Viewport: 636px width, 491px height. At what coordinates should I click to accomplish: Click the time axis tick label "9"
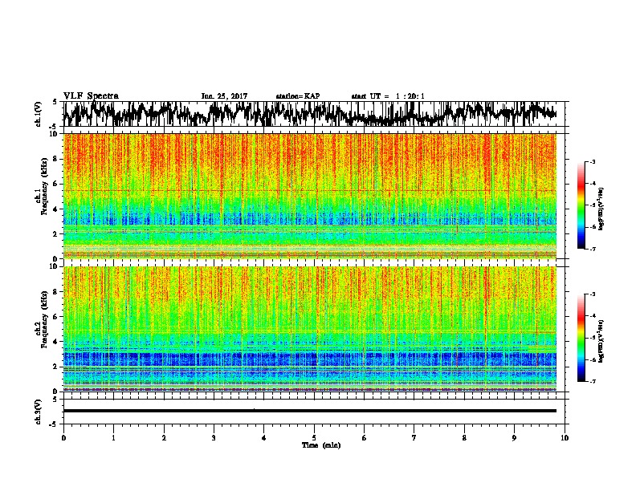point(514,438)
